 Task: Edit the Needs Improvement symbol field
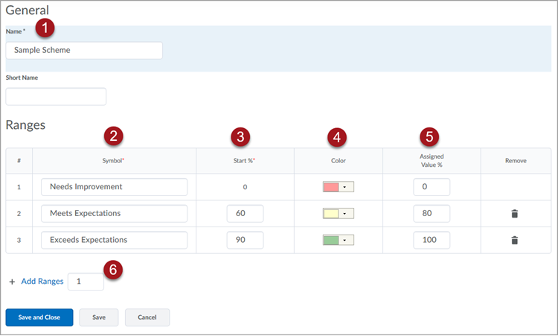coord(114,187)
